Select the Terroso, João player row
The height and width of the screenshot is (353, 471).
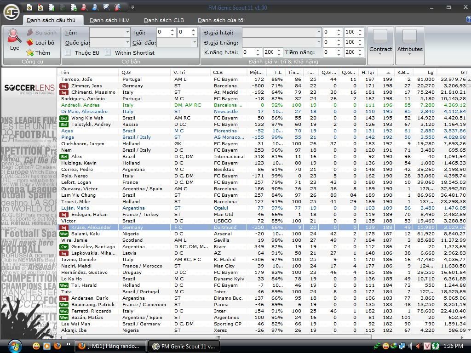point(262,79)
